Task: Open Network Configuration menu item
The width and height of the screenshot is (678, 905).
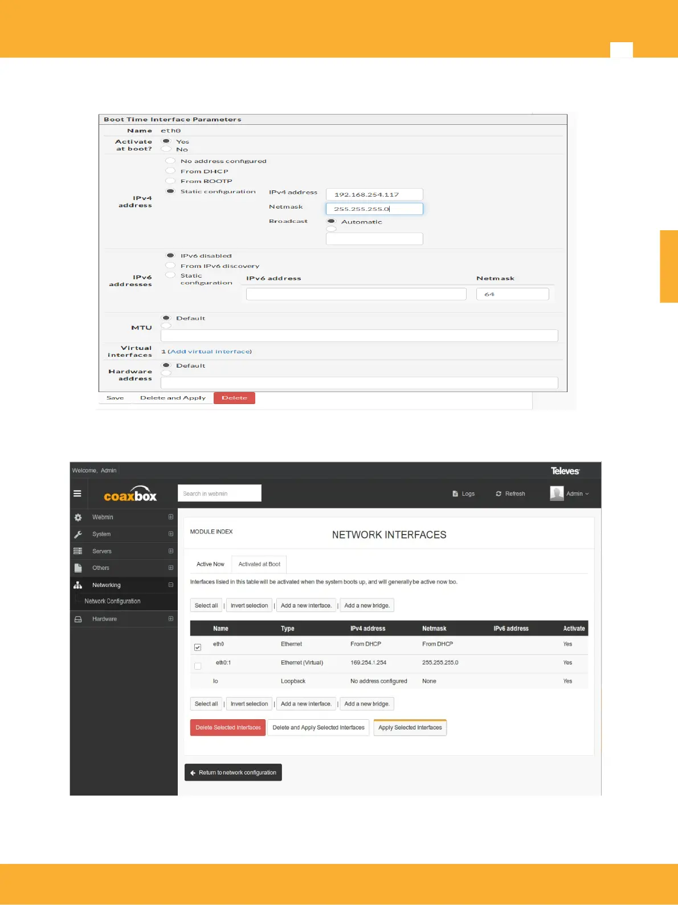Action: pyautogui.click(x=112, y=601)
